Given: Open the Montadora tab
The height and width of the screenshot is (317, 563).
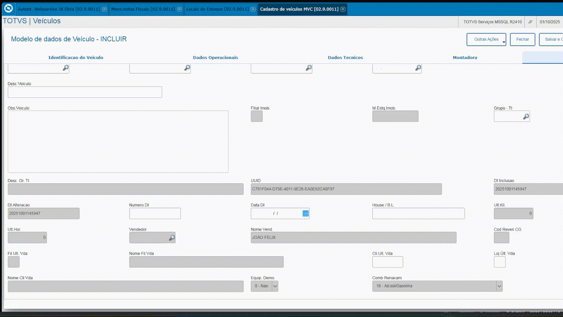Looking at the screenshot, I should tap(465, 58).
